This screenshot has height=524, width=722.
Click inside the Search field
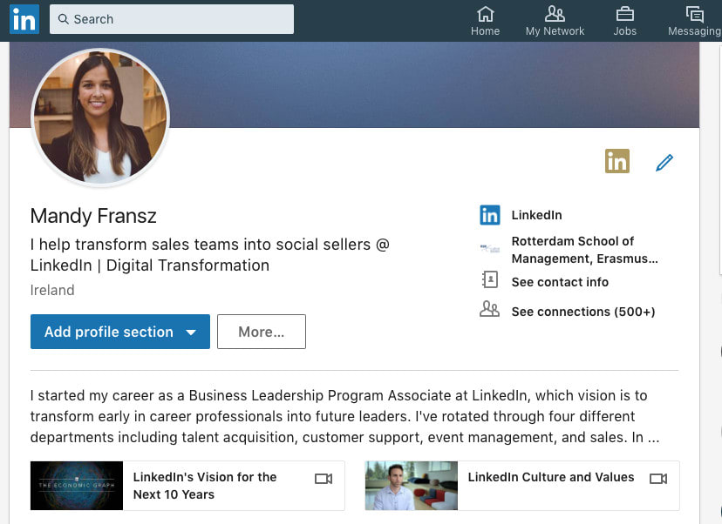[172, 19]
